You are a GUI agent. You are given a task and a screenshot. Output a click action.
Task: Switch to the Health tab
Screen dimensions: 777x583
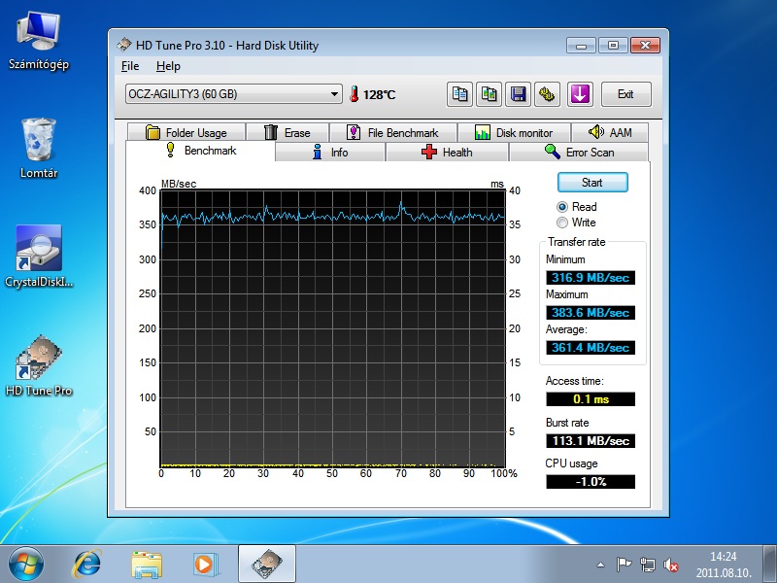click(447, 153)
